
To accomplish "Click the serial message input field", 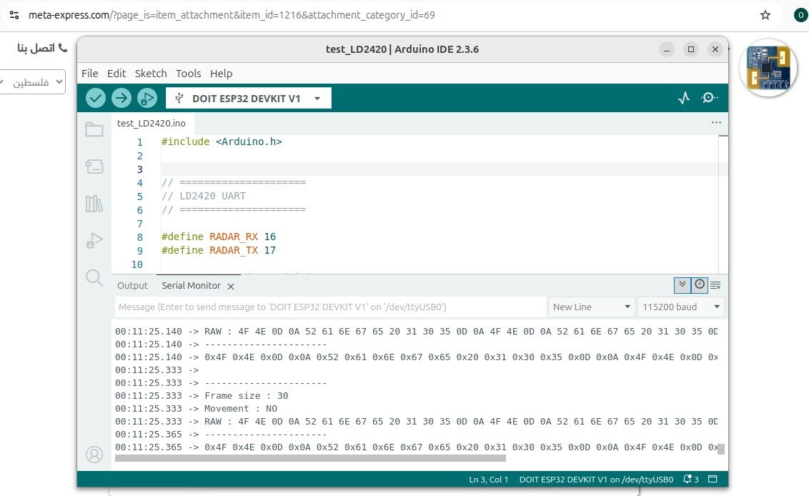I will (330, 307).
